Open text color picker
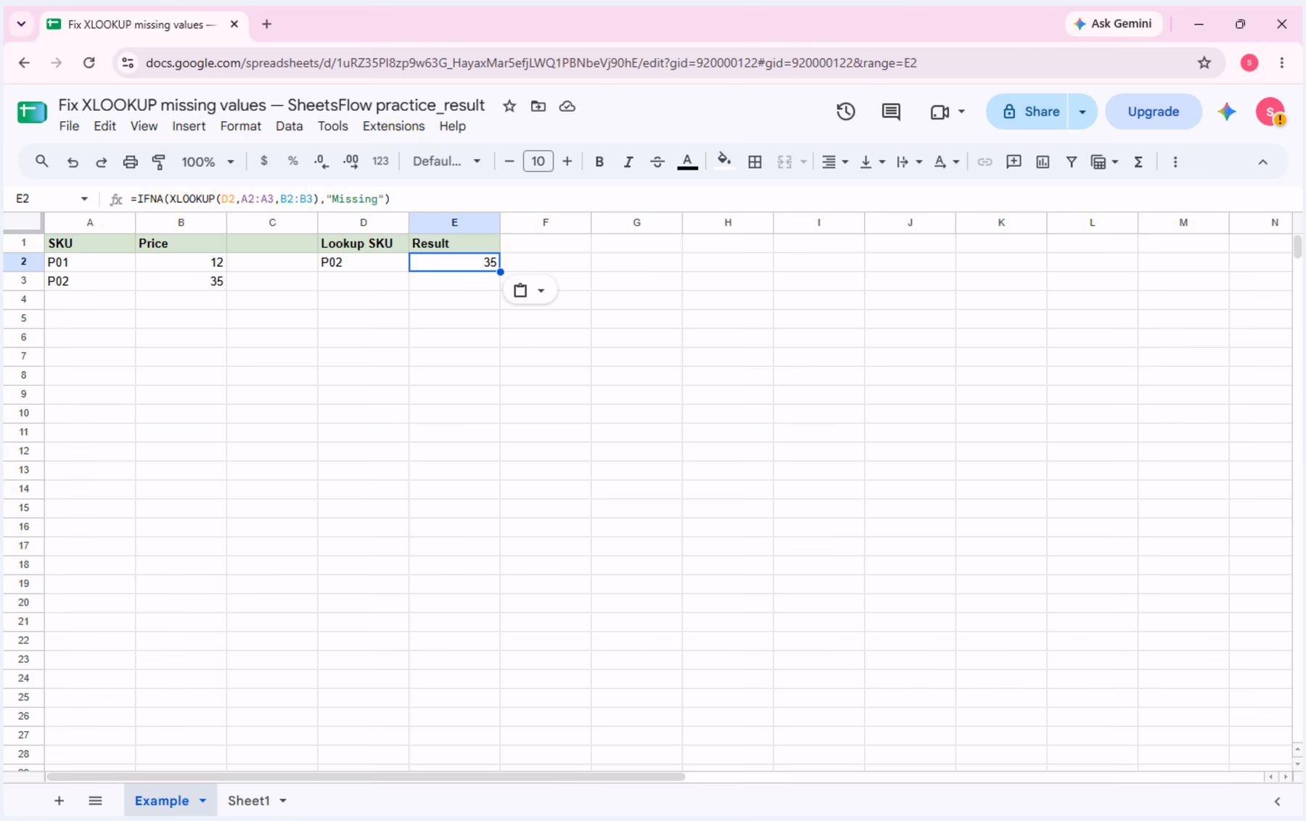This screenshot has width=1306, height=821. point(687,162)
